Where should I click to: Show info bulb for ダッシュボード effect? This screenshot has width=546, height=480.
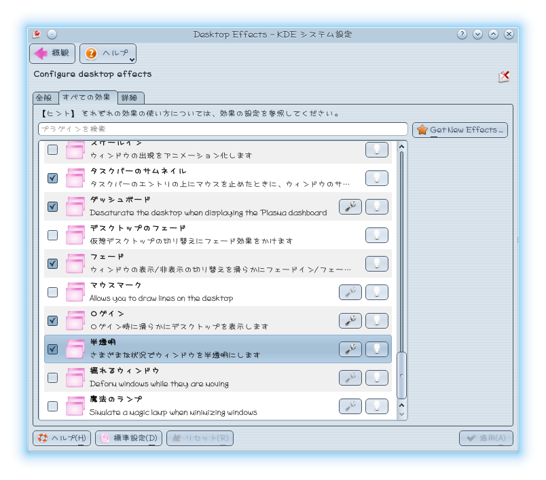[377, 207]
